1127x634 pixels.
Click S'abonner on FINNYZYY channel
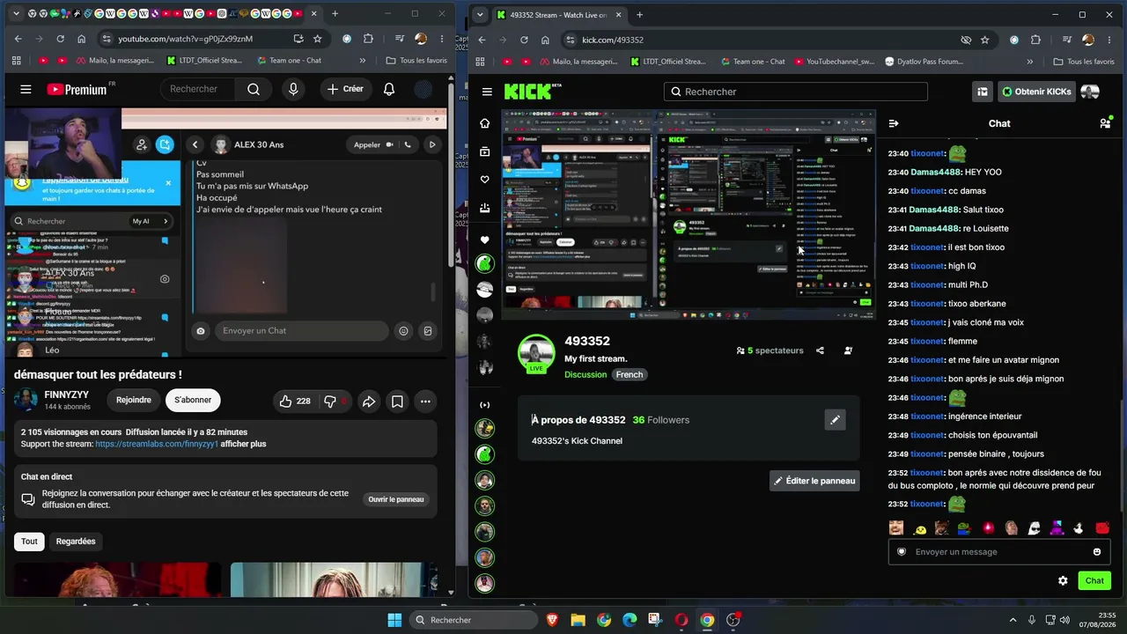[193, 400]
